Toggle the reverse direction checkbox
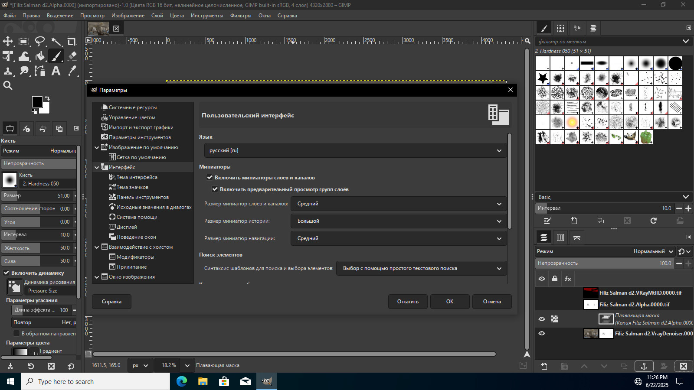694x390 pixels. tap(16, 333)
